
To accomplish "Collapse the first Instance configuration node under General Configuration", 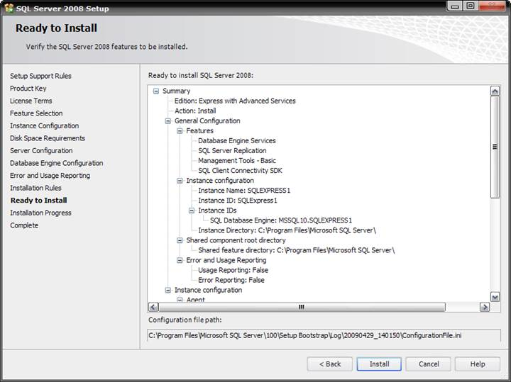I will [x=180, y=181].
